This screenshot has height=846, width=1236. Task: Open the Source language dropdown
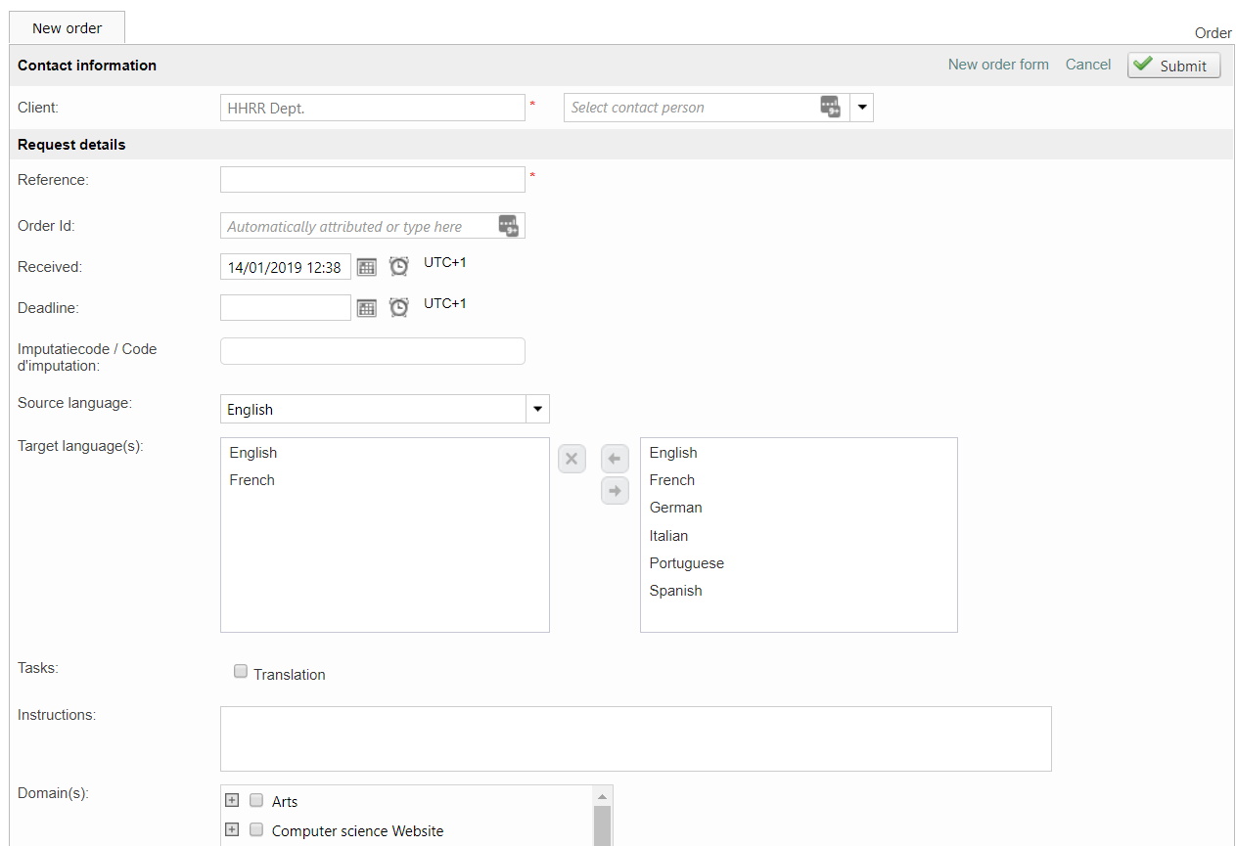pos(537,409)
